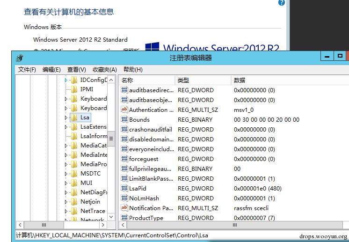Click the everyoneinclud... value icon
The width and height of the screenshot is (349, 242).
click(124, 149)
